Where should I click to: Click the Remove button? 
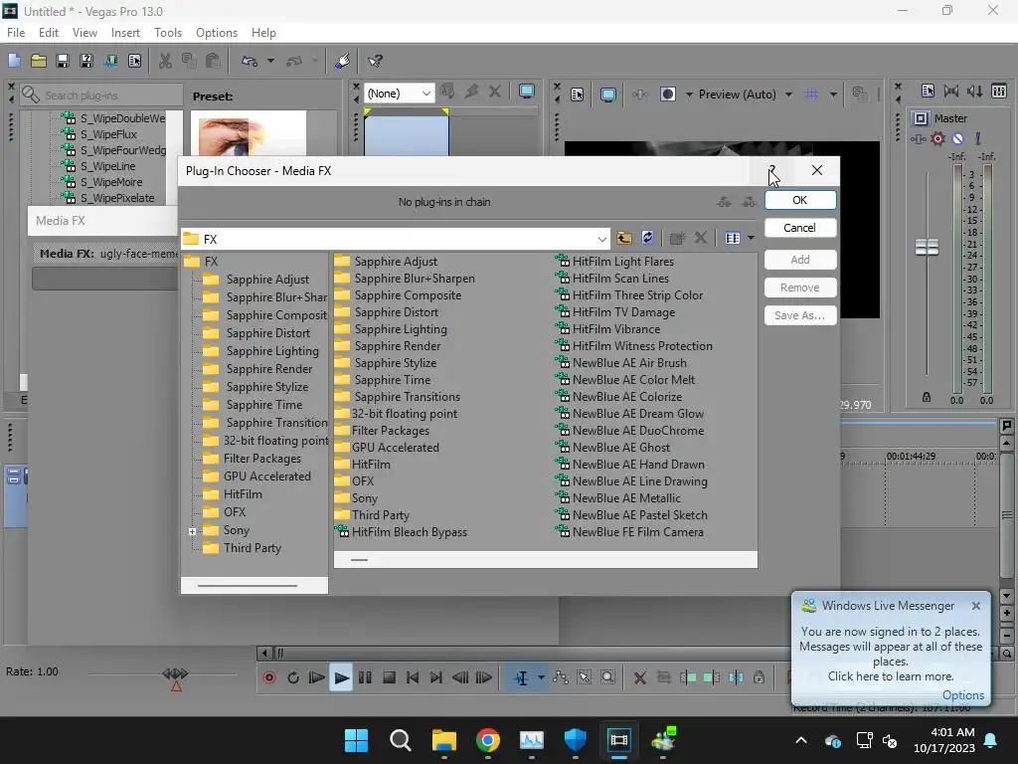coord(800,287)
